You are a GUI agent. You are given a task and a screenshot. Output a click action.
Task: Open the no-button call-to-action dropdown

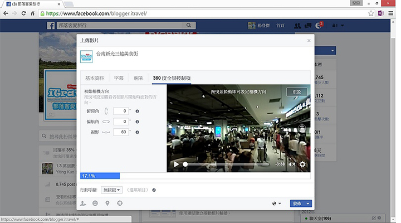point(112,190)
